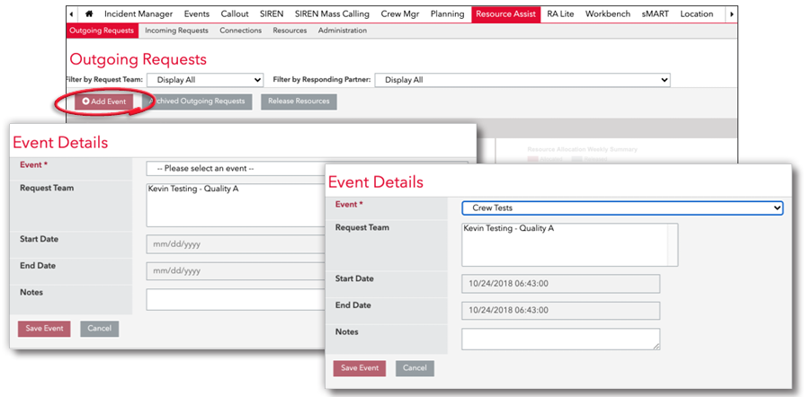Viewport: 804px width, 397px height.
Task: Open the sMART tab
Action: [656, 14]
